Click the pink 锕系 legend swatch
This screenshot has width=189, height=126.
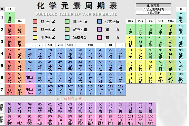click(99, 38)
